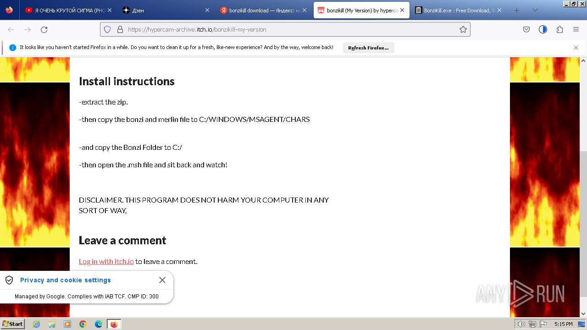Click the Leave a comment heading
The width and height of the screenshot is (587, 330).
(122, 240)
